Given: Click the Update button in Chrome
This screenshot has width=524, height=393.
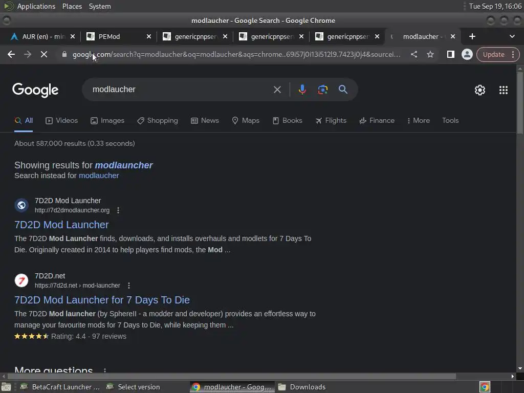Looking at the screenshot, I should [494, 54].
